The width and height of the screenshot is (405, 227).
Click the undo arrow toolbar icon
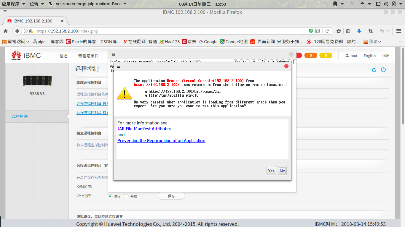coord(382,31)
